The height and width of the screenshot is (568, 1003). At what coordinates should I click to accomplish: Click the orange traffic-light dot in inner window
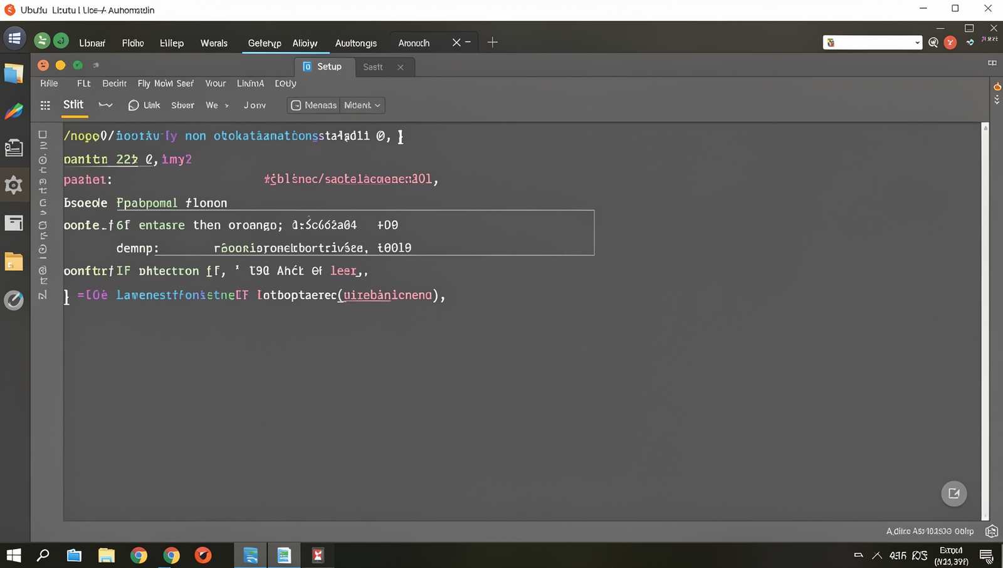click(43, 65)
